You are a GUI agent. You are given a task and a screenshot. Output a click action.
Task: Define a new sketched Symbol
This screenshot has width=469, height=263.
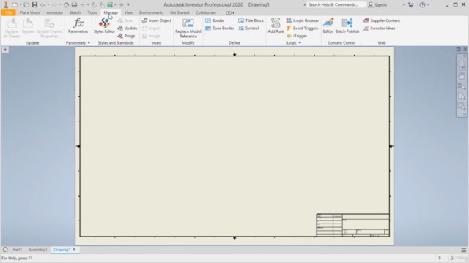248,28
